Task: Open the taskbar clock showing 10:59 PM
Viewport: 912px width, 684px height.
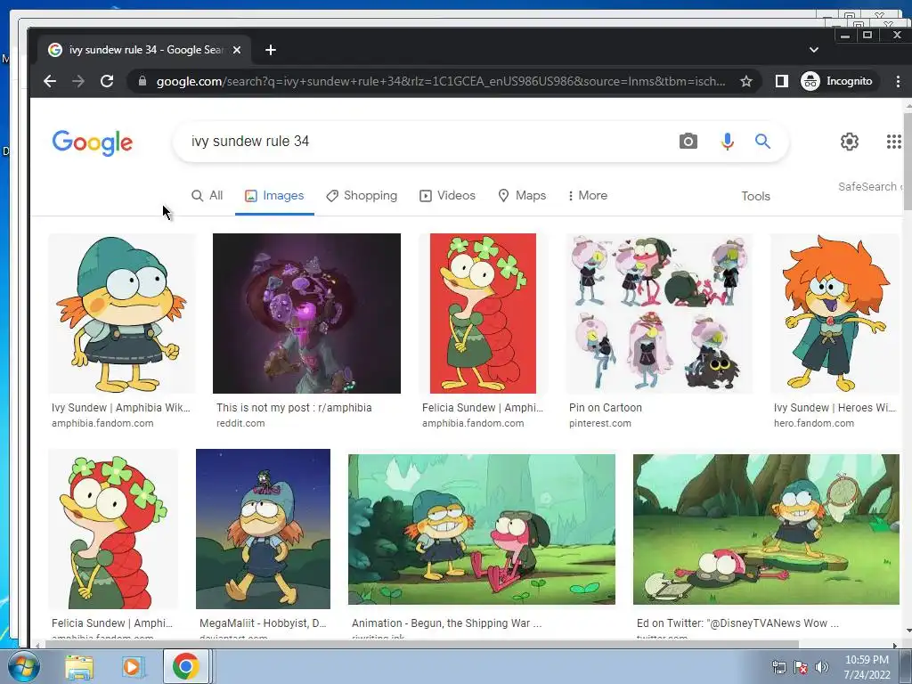Action: [867, 667]
